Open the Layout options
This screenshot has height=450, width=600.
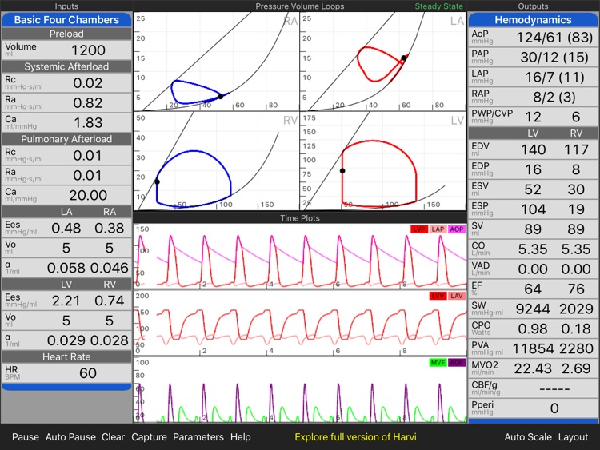tap(573, 437)
